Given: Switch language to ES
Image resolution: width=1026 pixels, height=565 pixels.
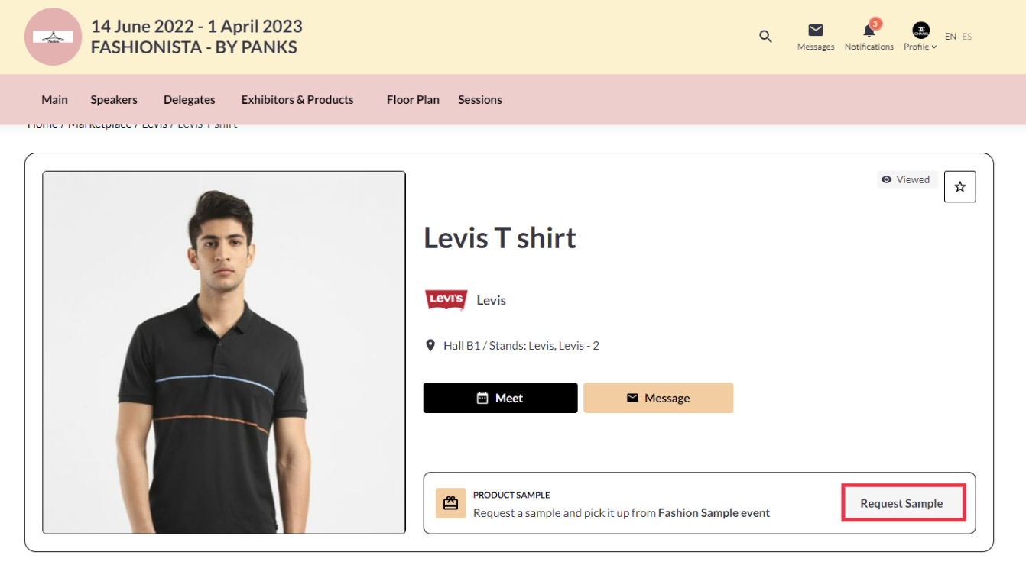Looking at the screenshot, I should [967, 37].
